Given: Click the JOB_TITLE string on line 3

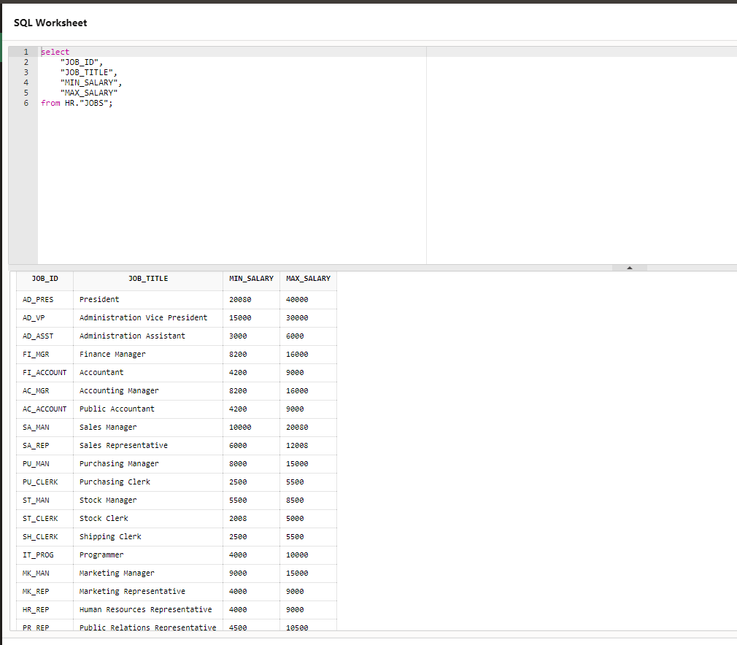Looking at the screenshot, I should pyautogui.click(x=88, y=72).
